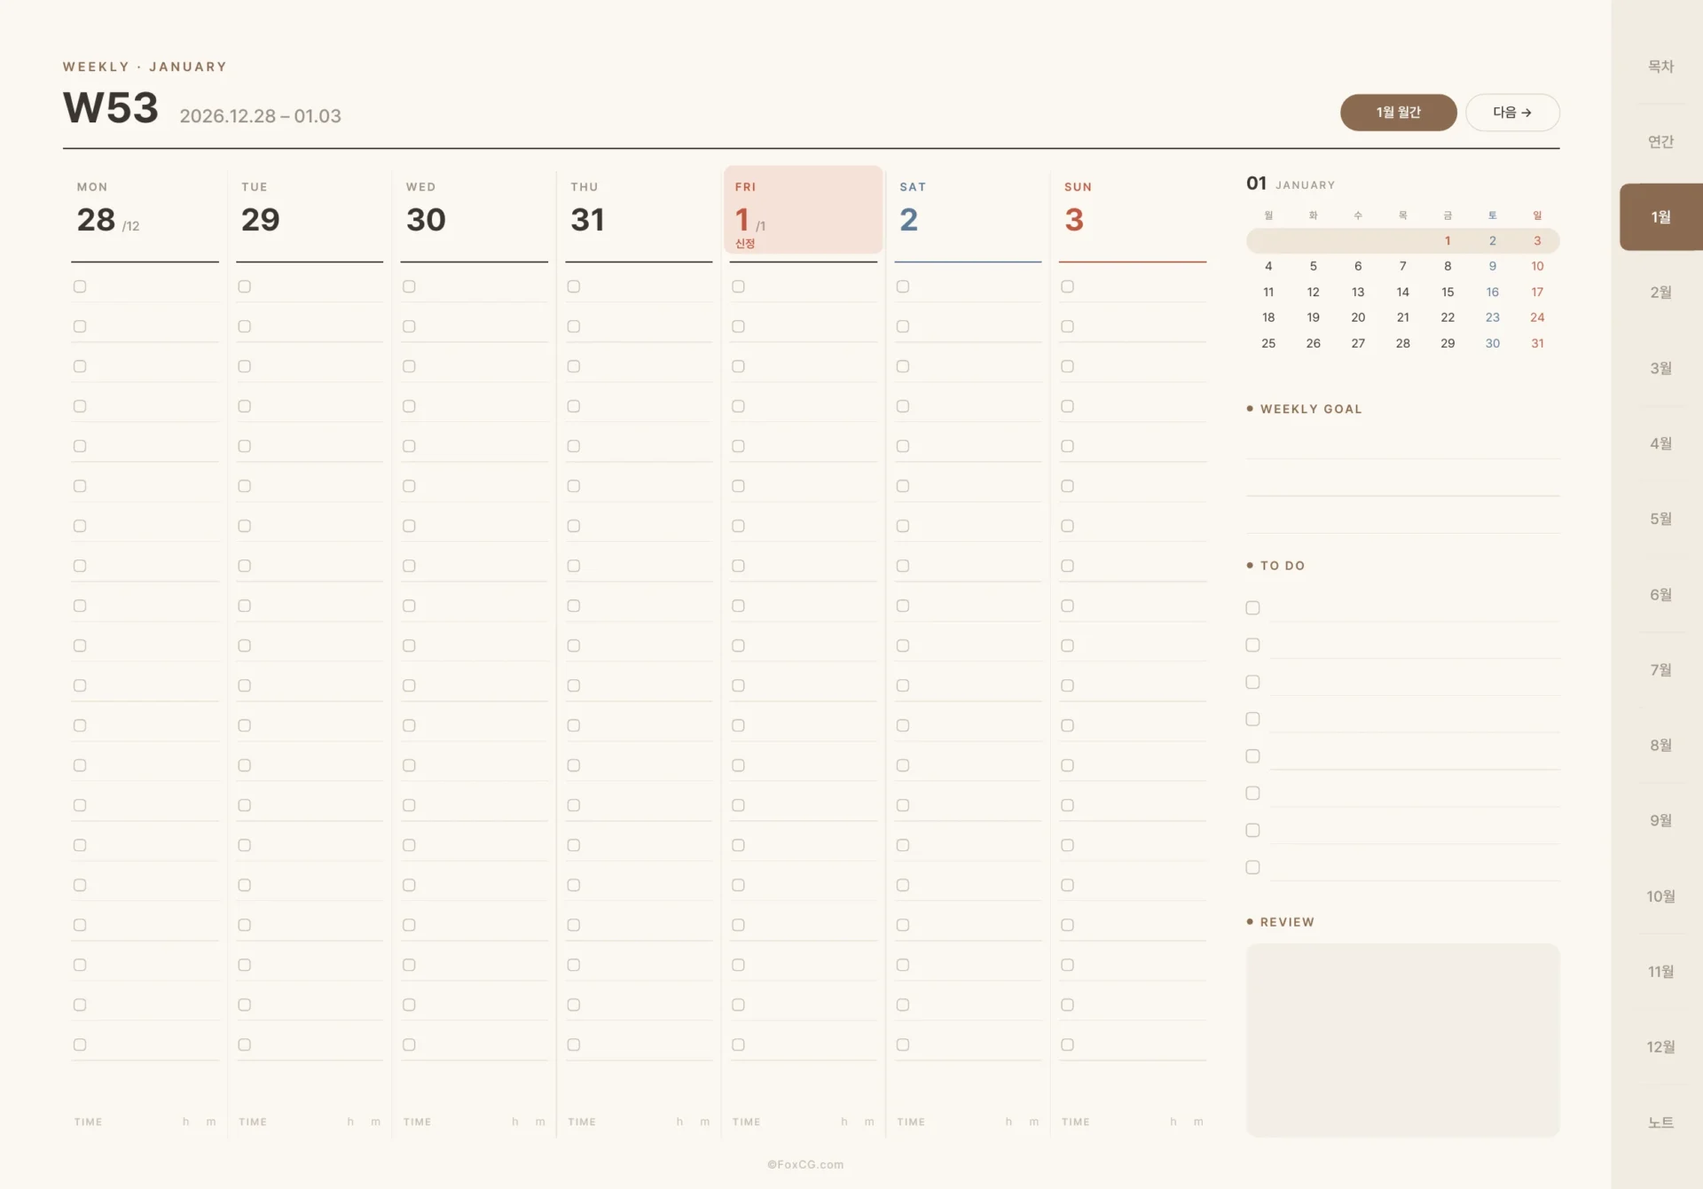Jump to the 6월 side tab

1660,595
